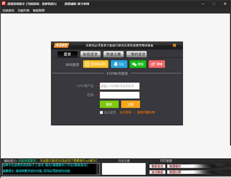This screenshot has width=231, height=178.
Task: Switch to the 快速注册 tab
Action: coord(113,54)
